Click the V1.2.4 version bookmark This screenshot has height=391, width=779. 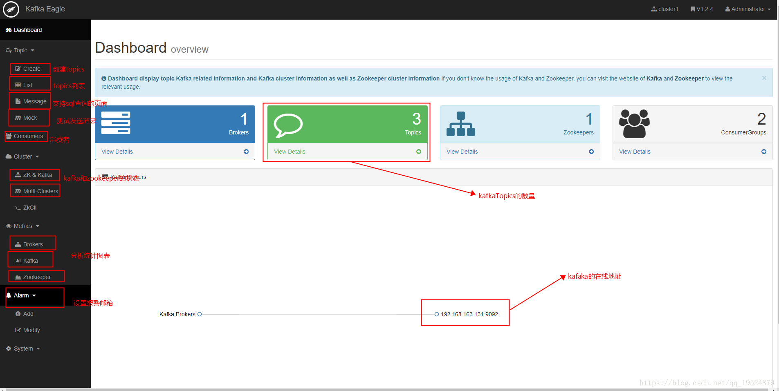(702, 9)
